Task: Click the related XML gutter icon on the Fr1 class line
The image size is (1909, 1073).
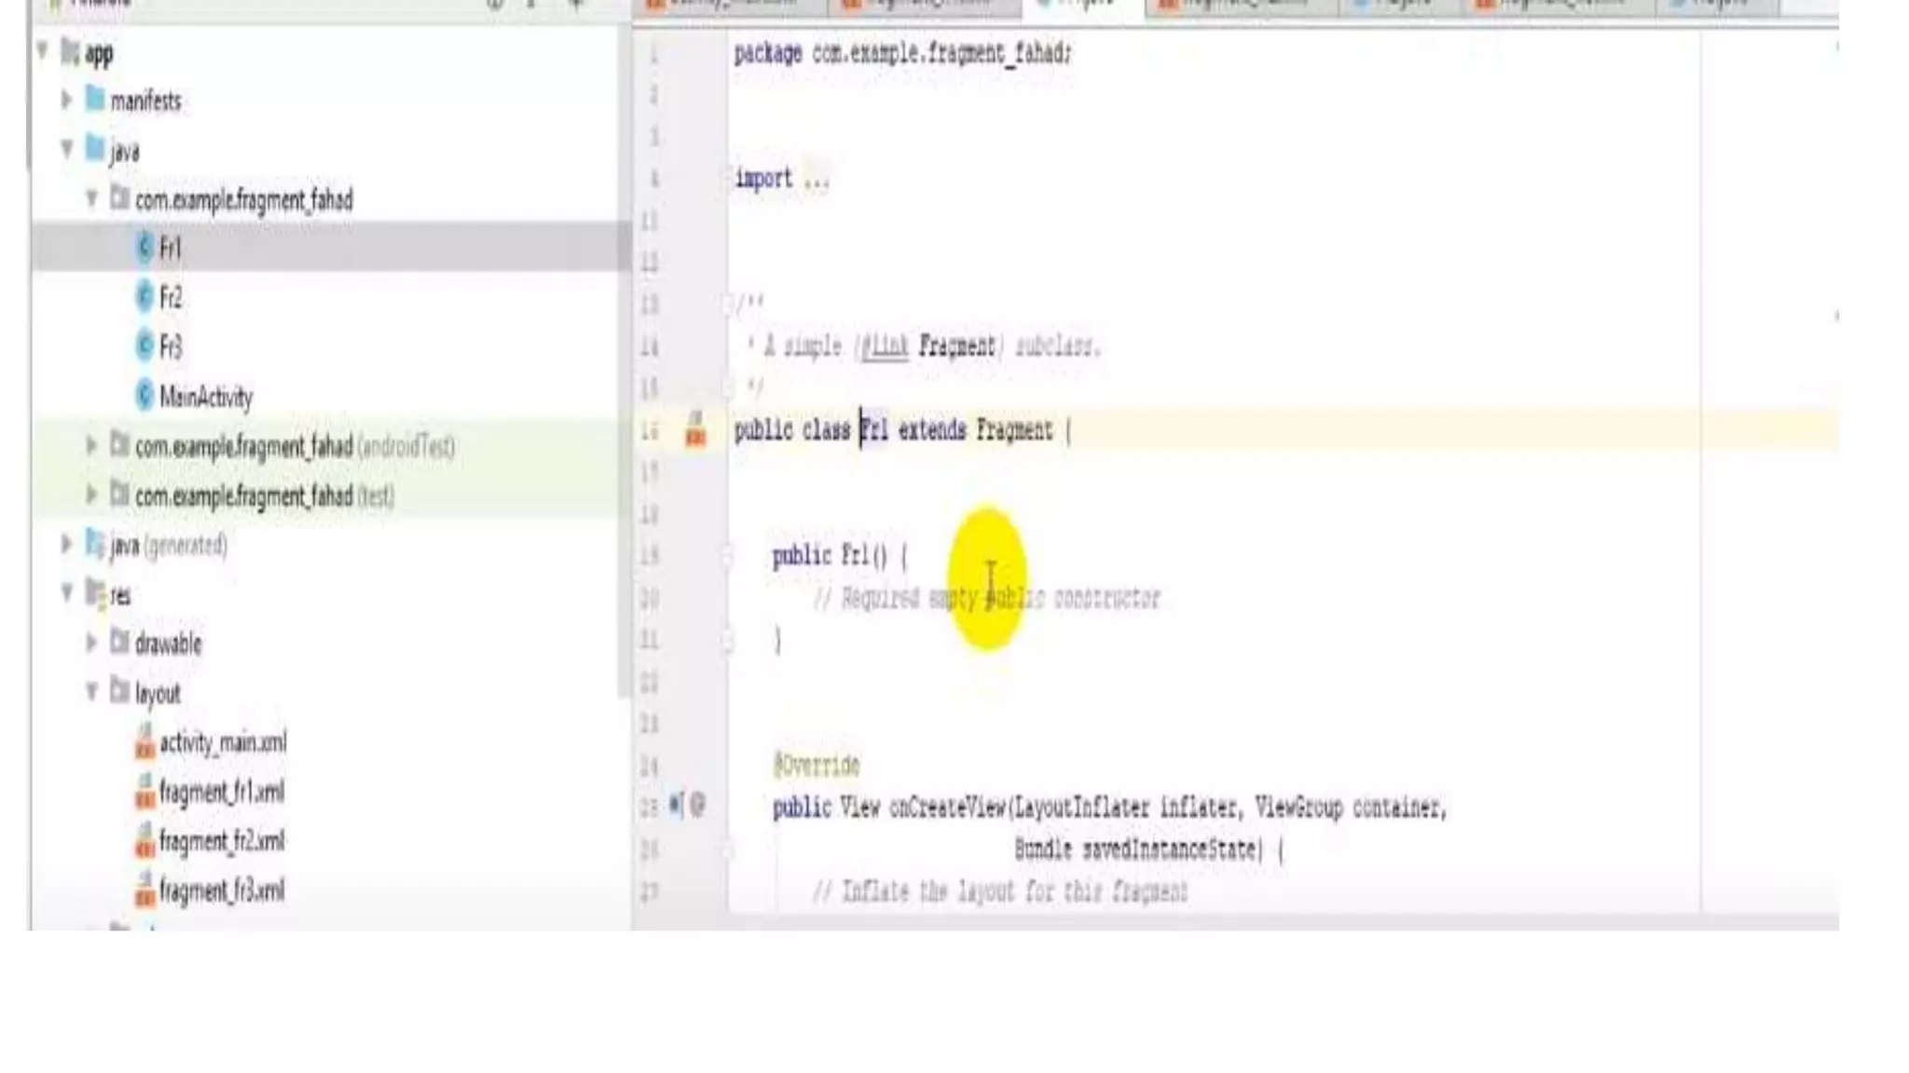Action: click(x=695, y=430)
